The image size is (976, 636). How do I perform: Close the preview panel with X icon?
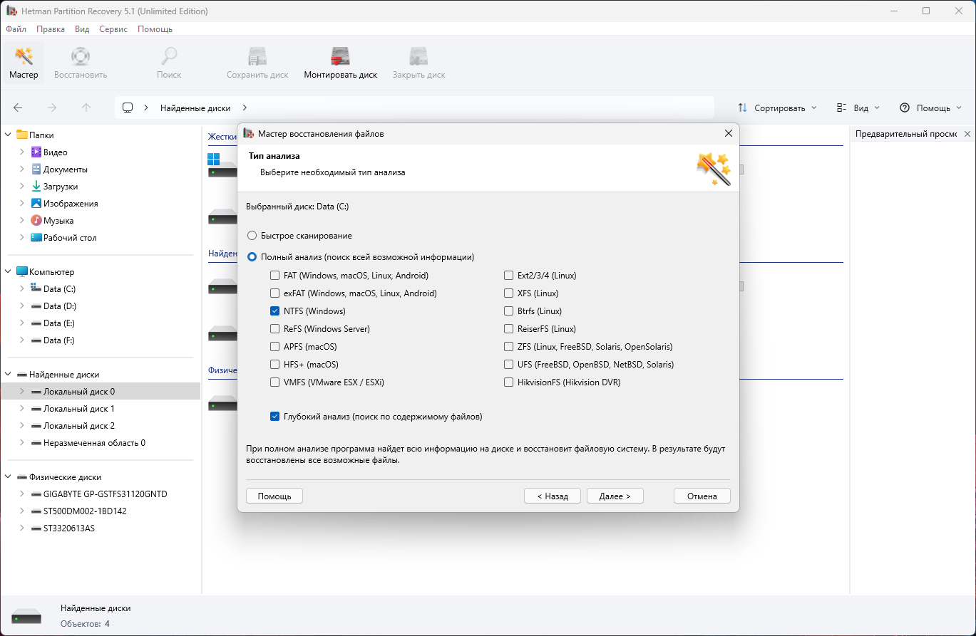pyautogui.click(x=967, y=134)
